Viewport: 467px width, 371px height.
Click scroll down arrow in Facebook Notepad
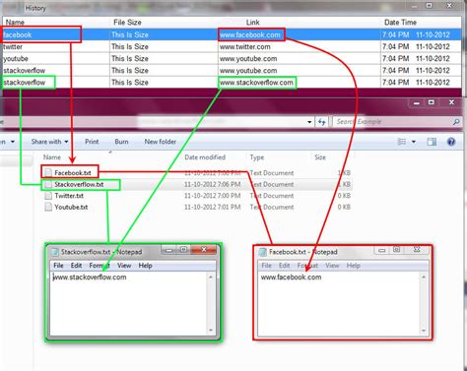(424, 331)
